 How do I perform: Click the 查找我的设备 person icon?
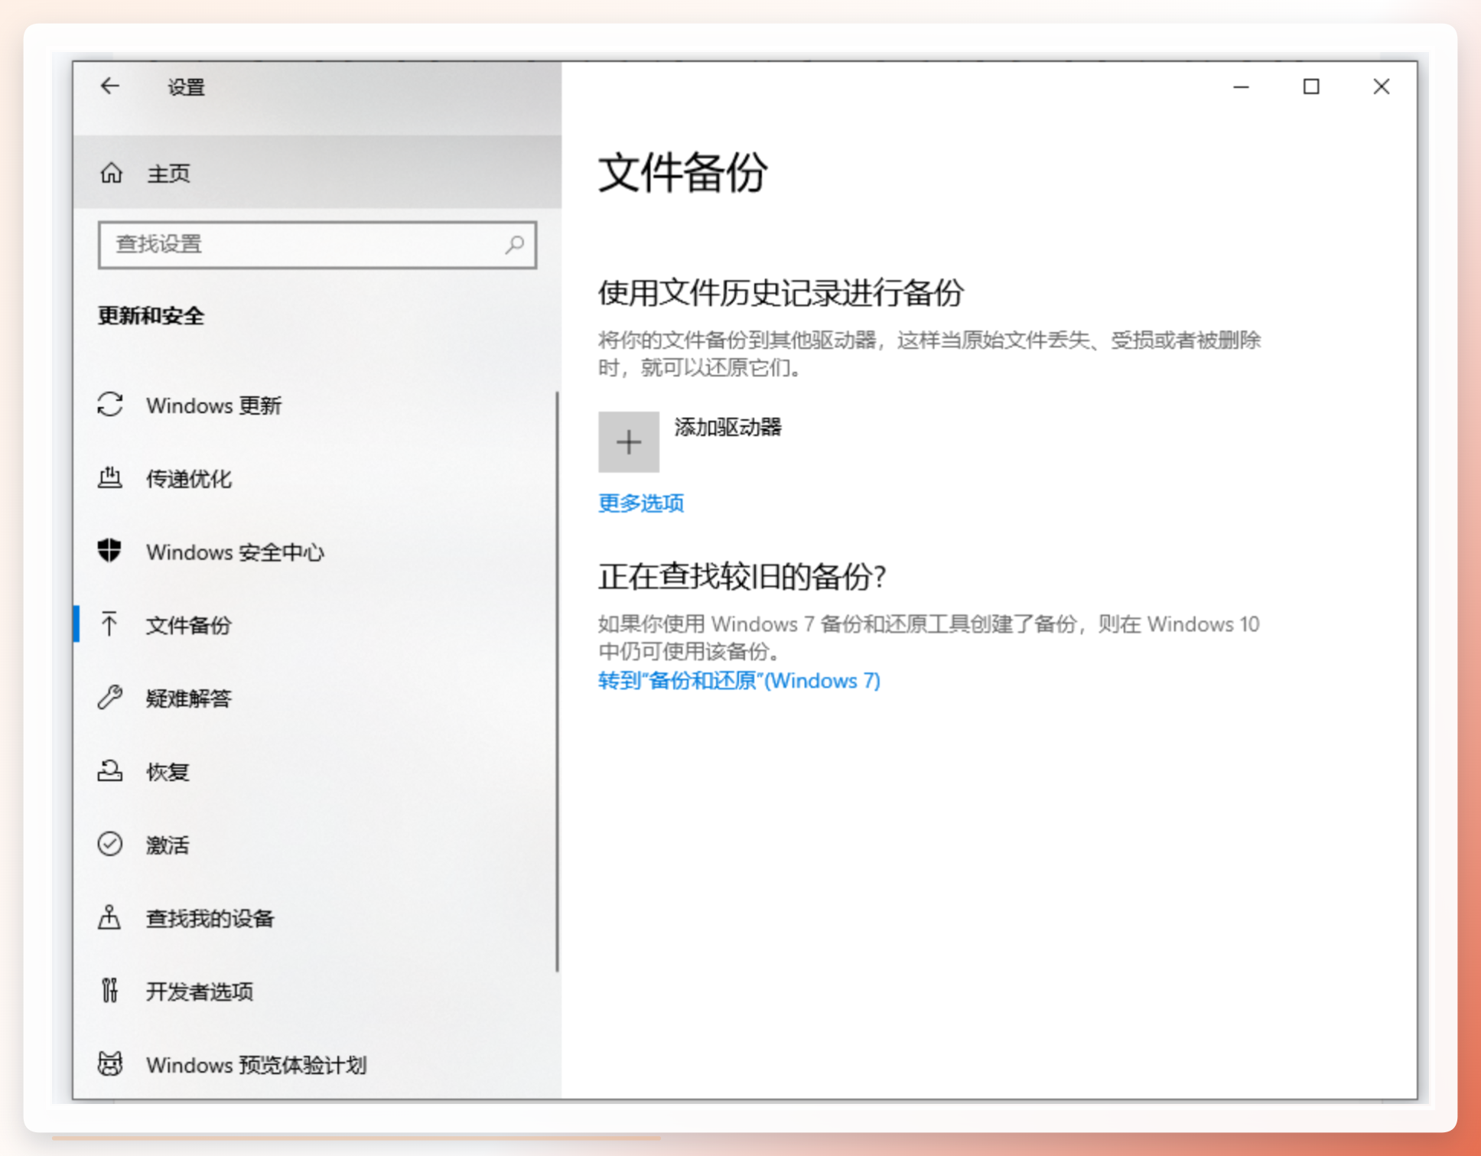coord(109,917)
